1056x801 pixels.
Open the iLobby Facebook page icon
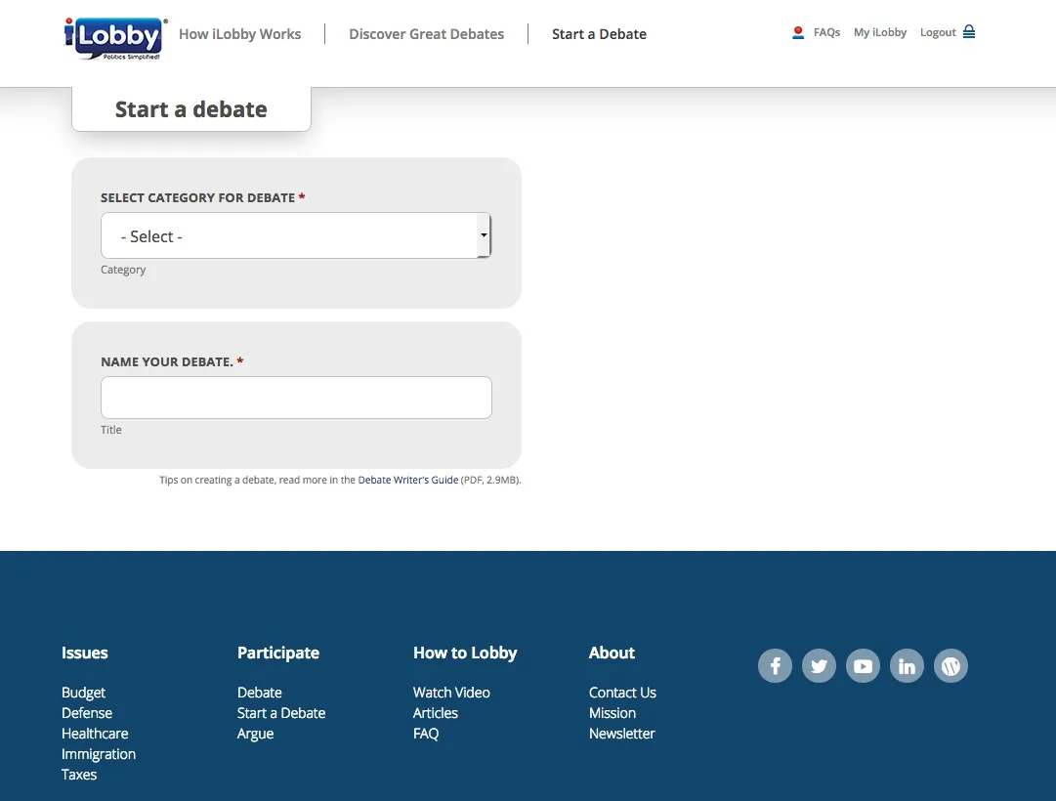pos(775,665)
